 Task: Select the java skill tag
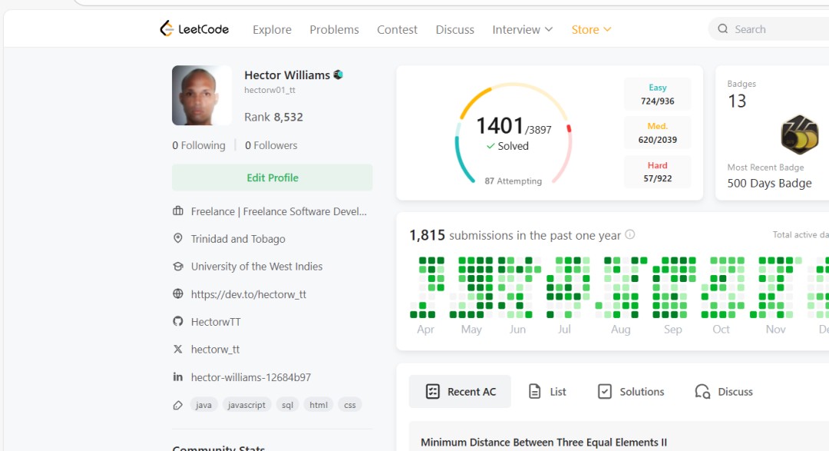click(203, 405)
